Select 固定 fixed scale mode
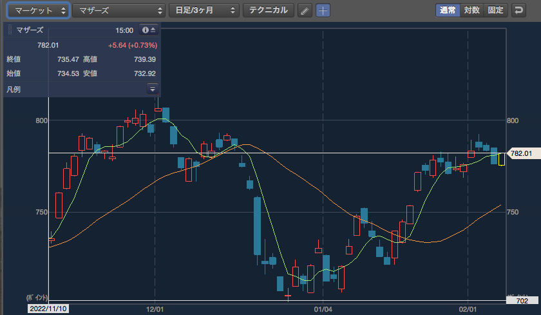 click(495, 10)
